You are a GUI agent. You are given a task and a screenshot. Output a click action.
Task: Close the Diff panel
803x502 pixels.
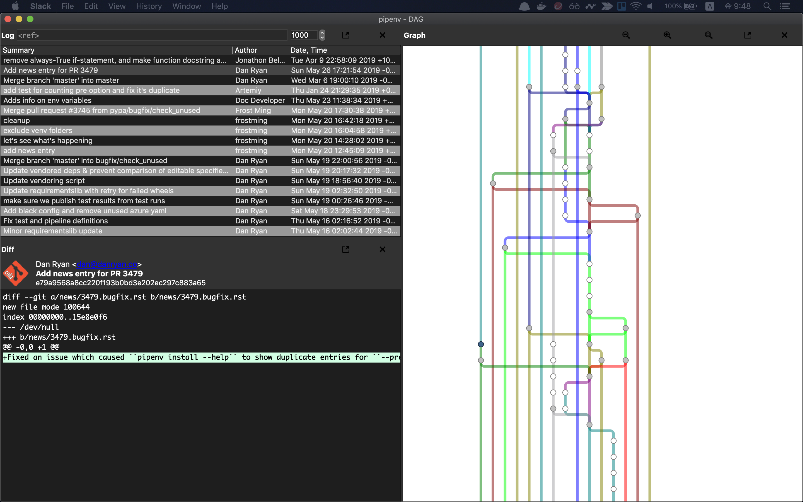coord(382,249)
